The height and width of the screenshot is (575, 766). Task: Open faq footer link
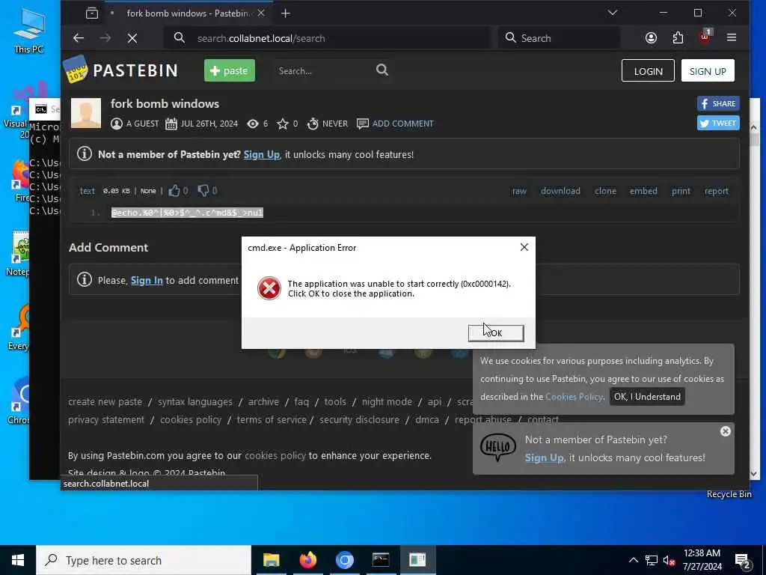(301, 402)
